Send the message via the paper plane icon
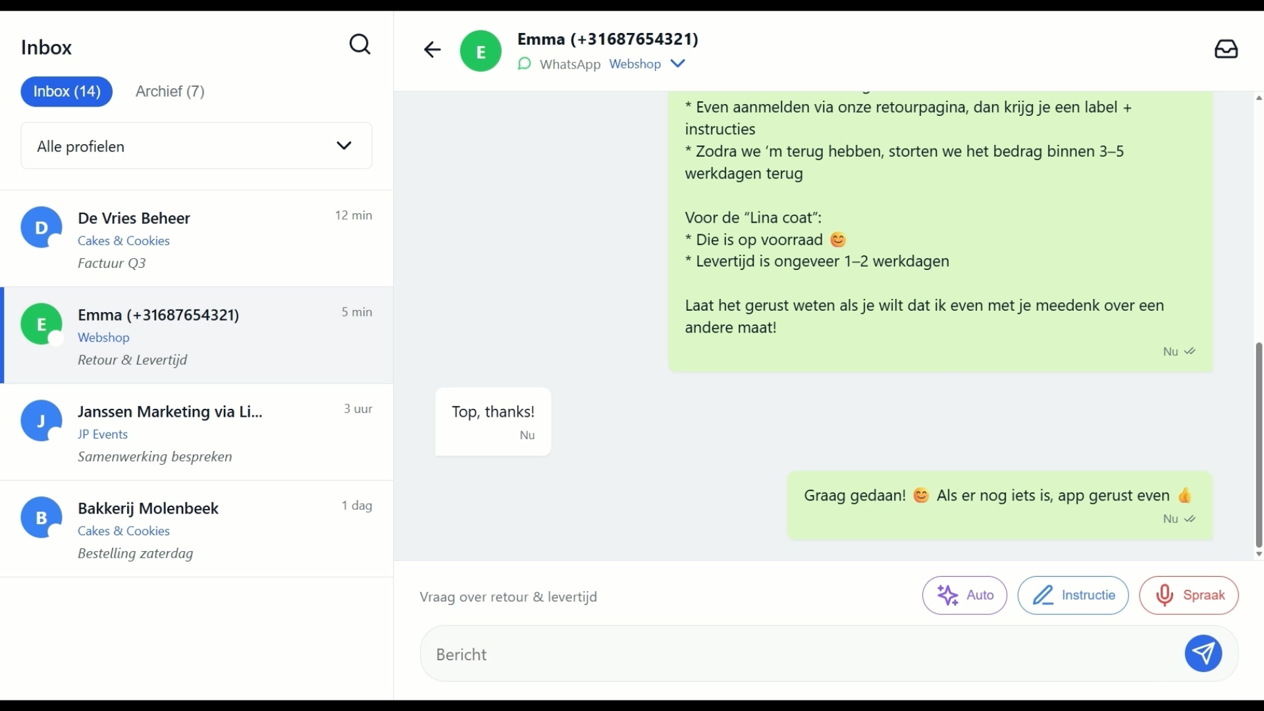Viewport: 1264px width, 711px height. 1203,654
